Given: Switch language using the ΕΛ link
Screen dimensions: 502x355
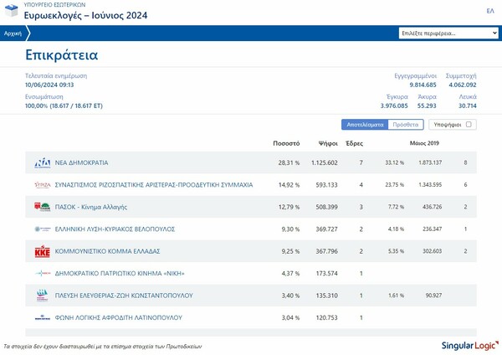Looking at the screenshot, I should (489, 10).
